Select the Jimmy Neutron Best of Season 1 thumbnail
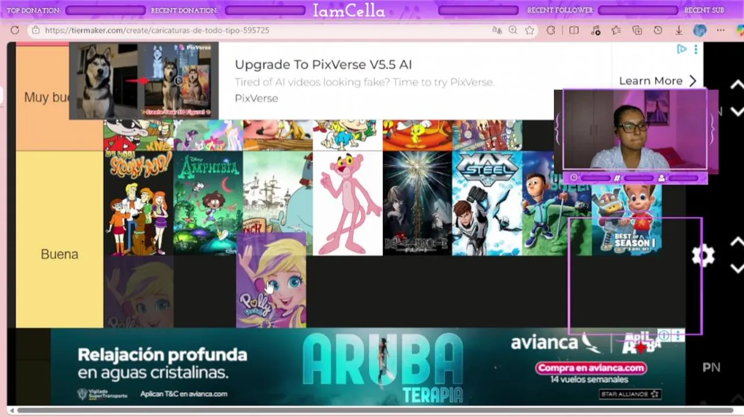744x417 pixels. [626, 220]
